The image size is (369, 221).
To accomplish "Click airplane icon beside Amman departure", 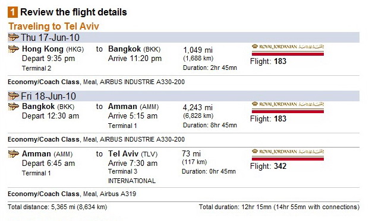I will point(14,153).
